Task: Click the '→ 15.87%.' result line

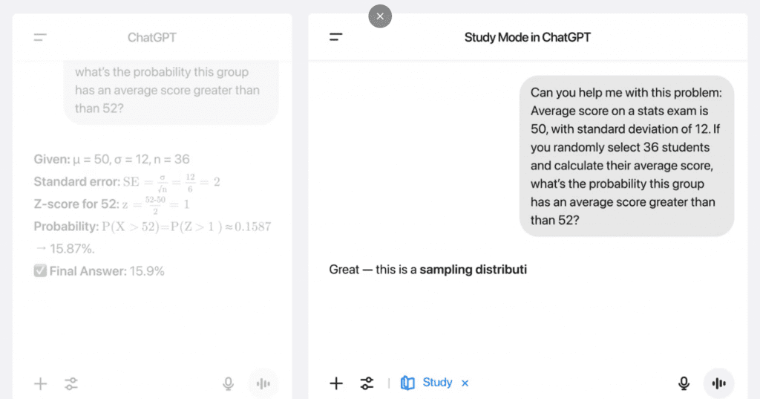Action: click(65, 248)
